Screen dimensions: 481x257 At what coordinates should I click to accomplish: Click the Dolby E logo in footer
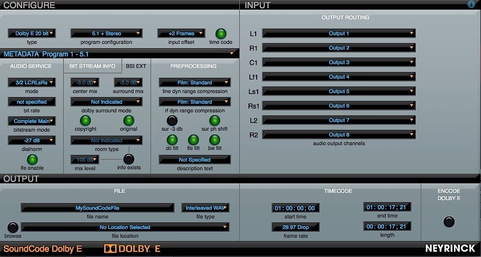132,248
